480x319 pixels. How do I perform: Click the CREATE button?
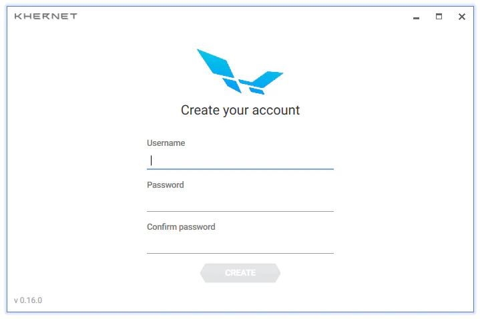240,273
